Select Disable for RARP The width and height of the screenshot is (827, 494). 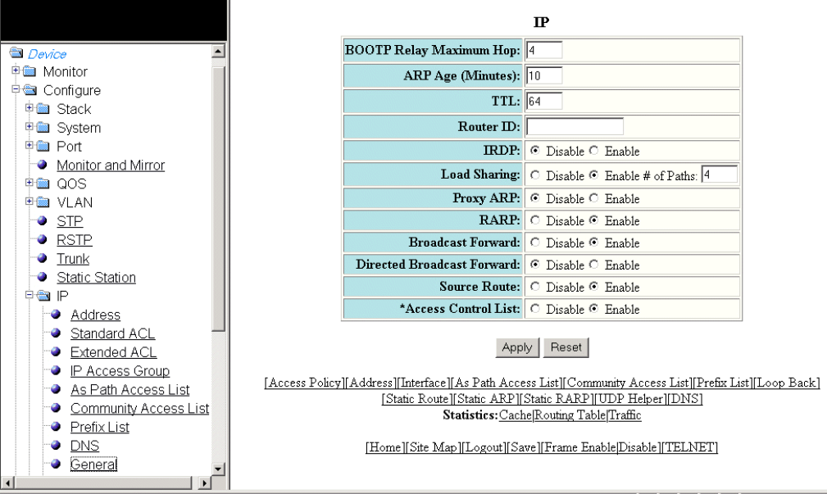click(x=535, y=220)
